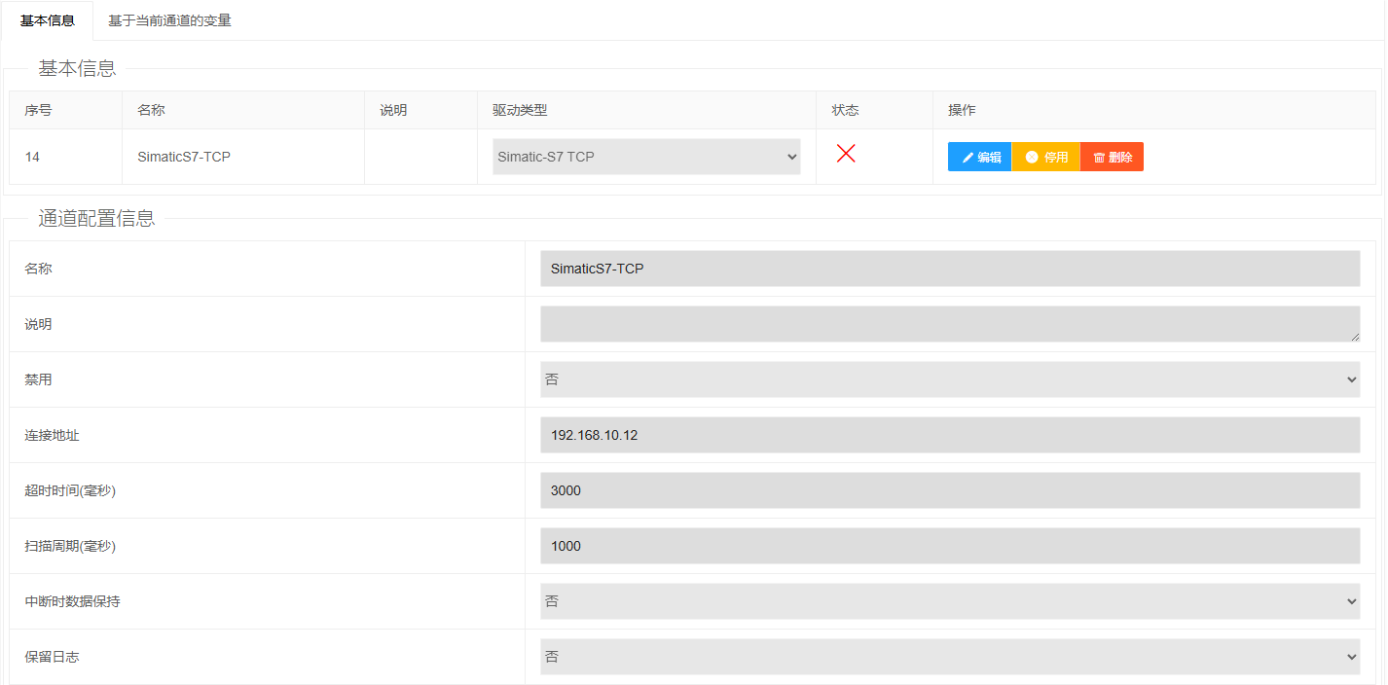This screenshot has width=1388, height=685.
Task: Expand the 保留日志 dropdown
Action: click(x=949, y=657)
